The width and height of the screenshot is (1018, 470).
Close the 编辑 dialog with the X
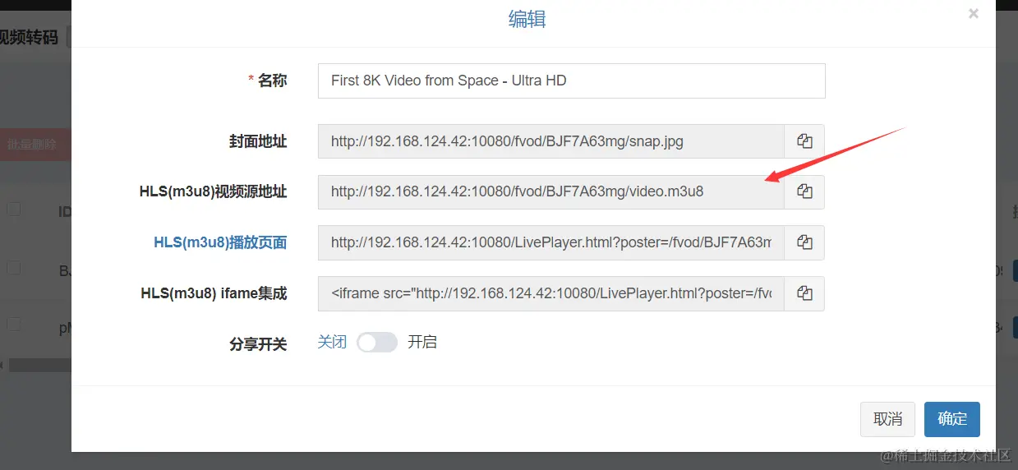973,14
